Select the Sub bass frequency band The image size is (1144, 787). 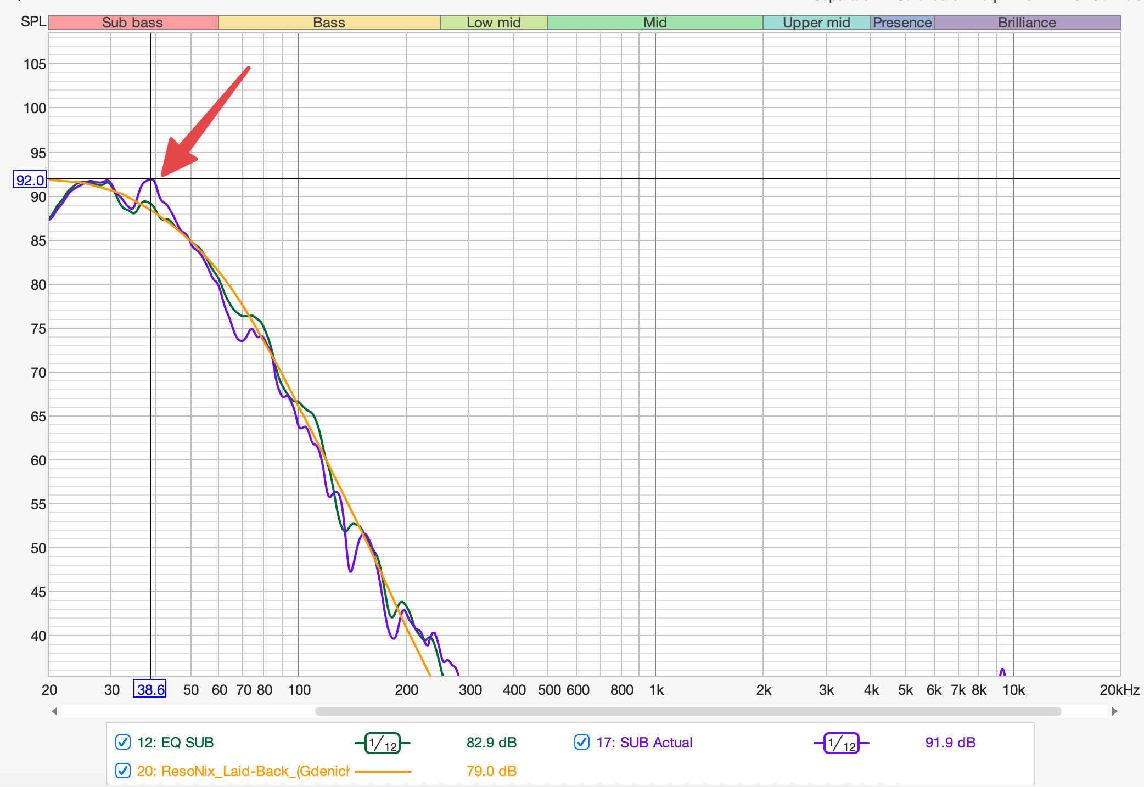[x=133, y=23]
